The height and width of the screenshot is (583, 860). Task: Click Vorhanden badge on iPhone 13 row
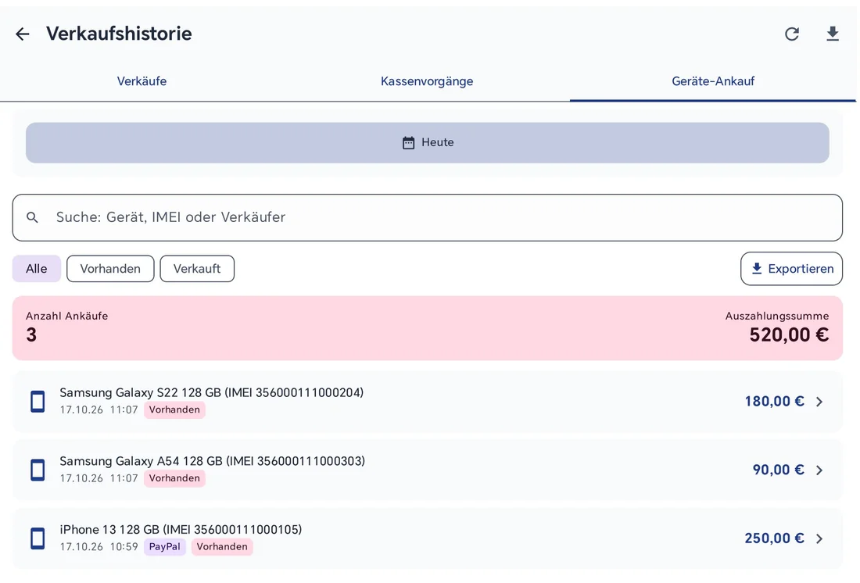(222, 547)
